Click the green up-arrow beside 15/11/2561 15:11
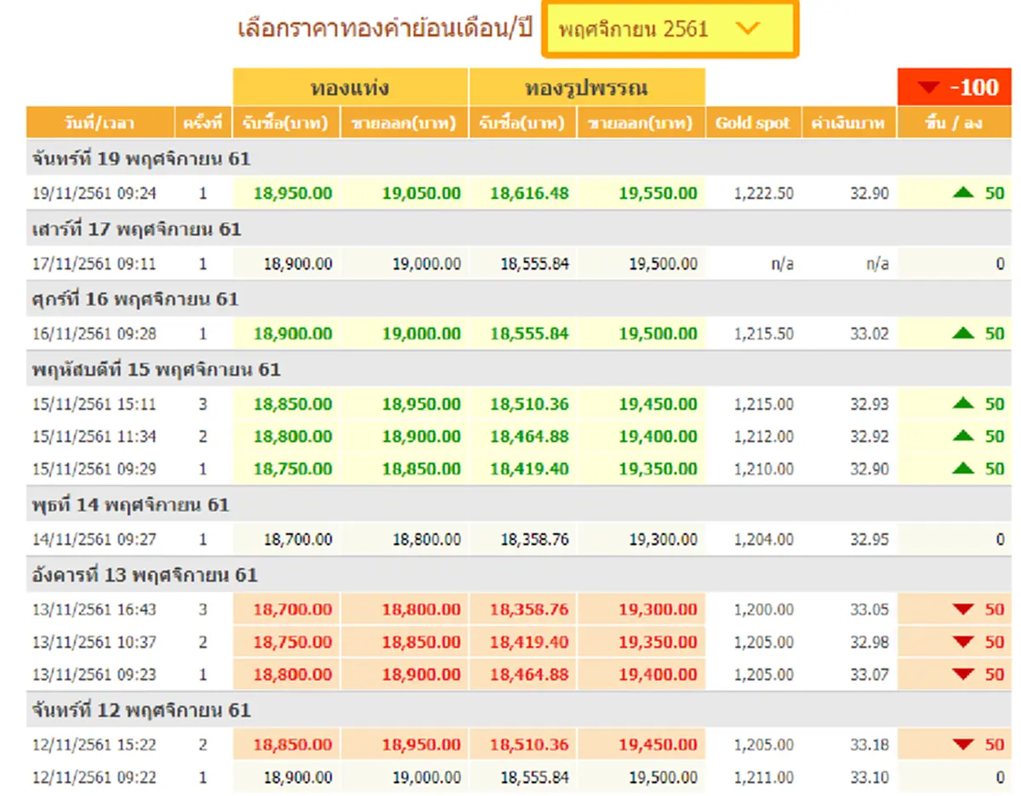 click(962, 404)
